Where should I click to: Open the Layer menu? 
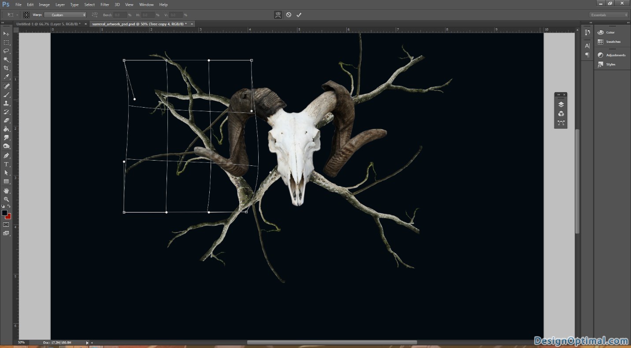(60, 4)
